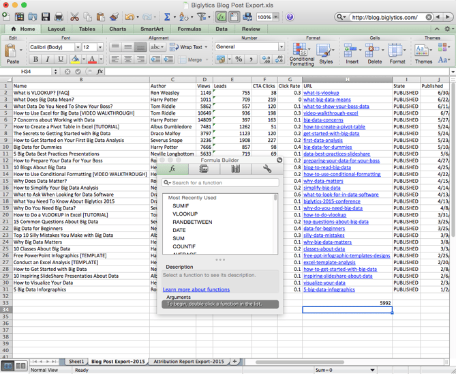The width and height of the screenshot is (456, 374).
Task: Click the font color red A swatch
Action: tap(92, 59)
